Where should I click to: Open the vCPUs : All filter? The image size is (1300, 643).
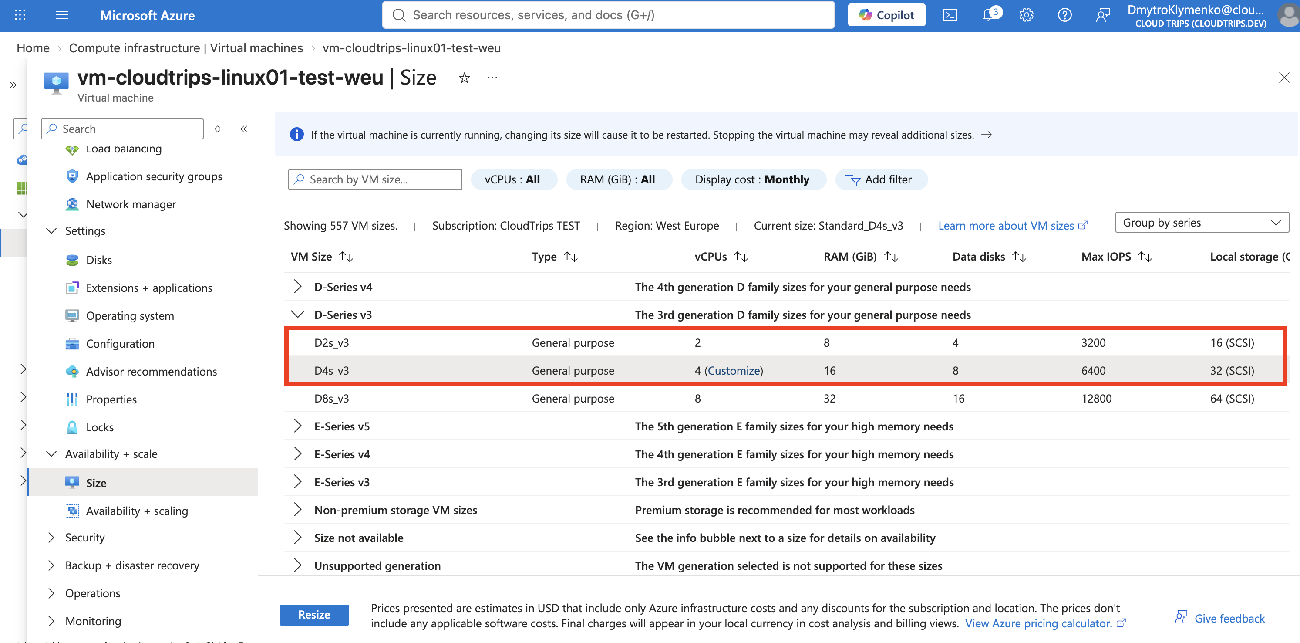coord(513,179)
